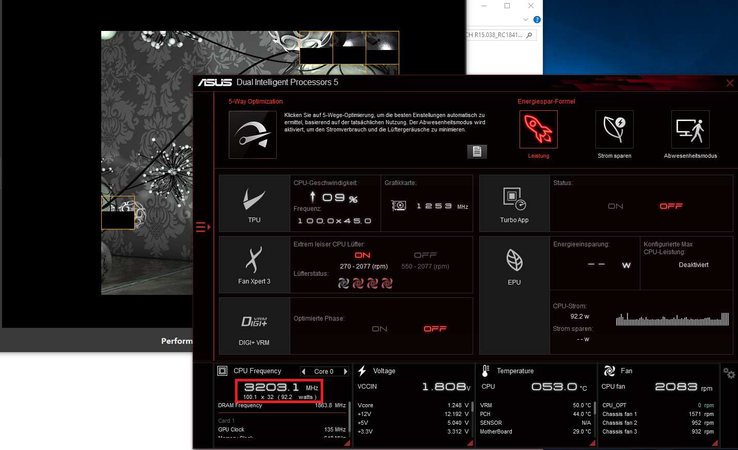Viewport: 738px width, 450px height.
Task: Click the CPU Frequency chip icon
Action: click(x=223, y=371)
